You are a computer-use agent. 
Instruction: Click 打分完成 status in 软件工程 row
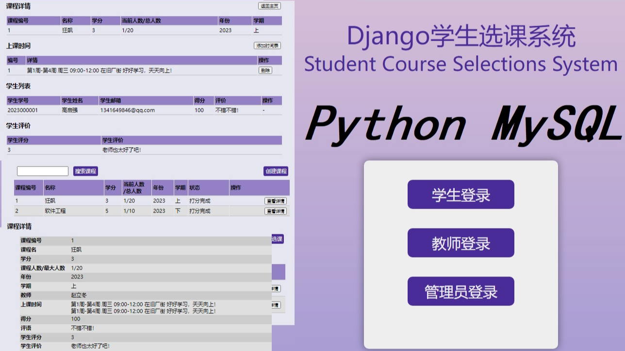point(200,211)
